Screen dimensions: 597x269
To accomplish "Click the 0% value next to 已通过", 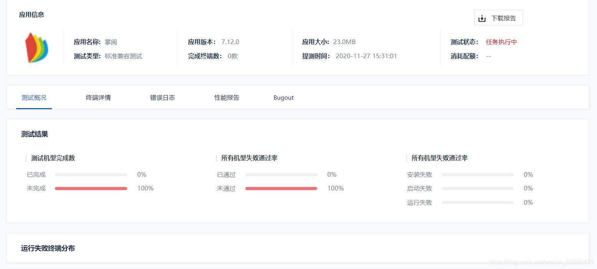I will tap(332, 175).
